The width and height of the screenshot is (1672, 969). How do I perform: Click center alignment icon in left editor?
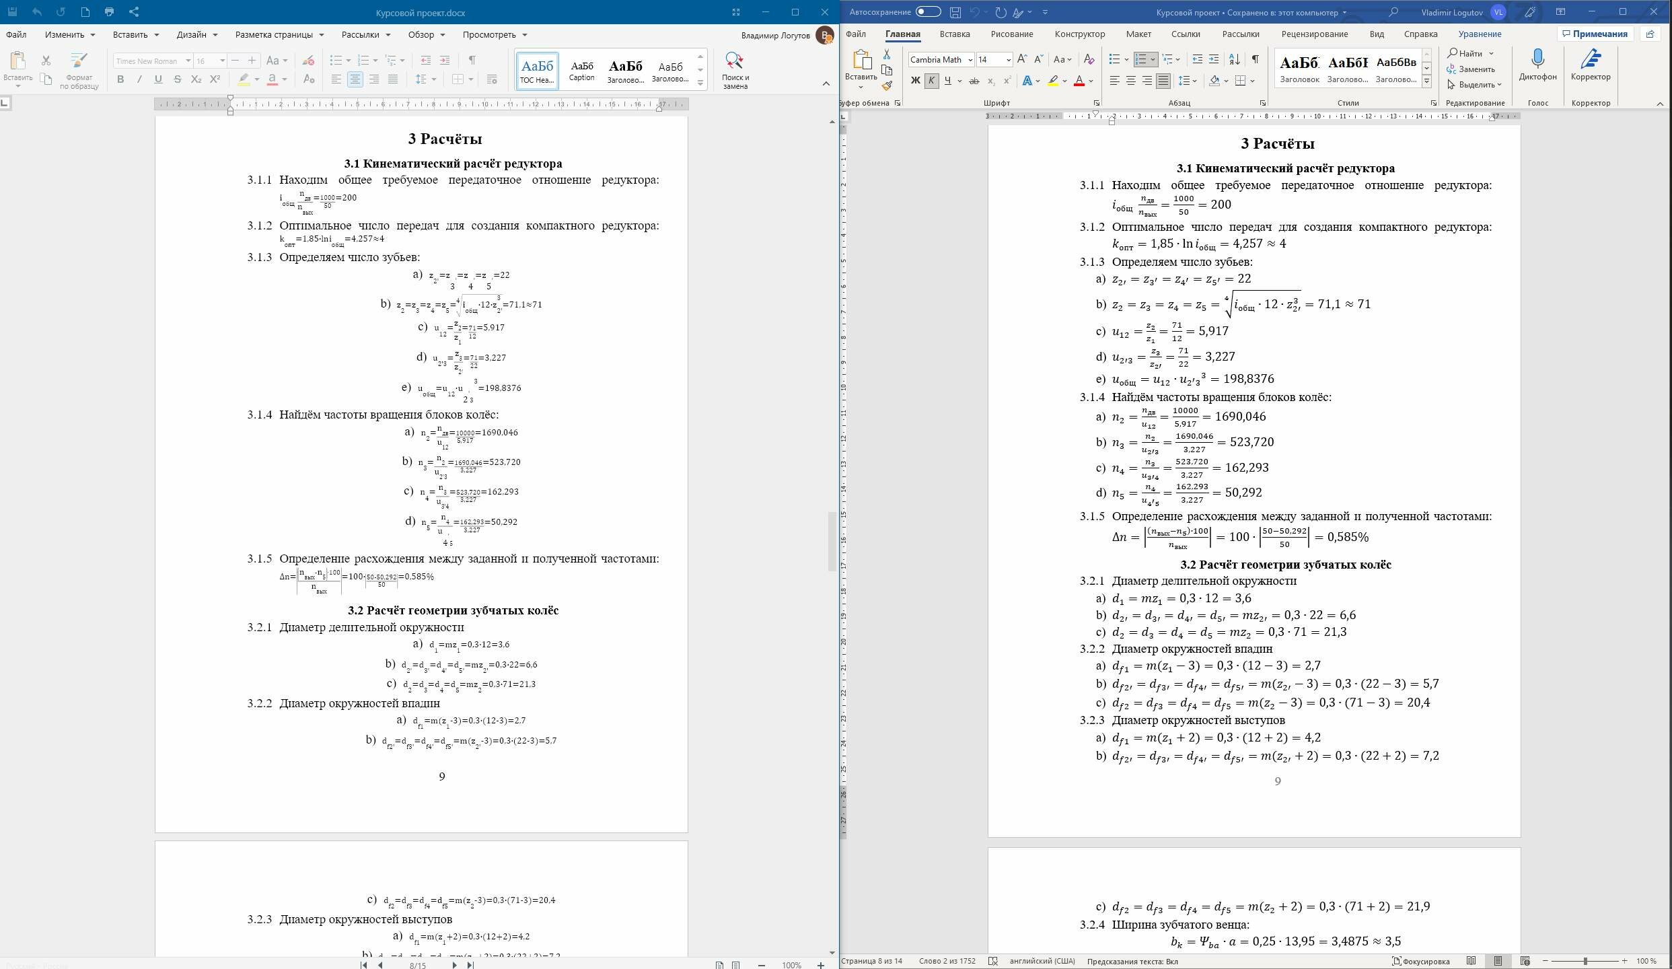(355, 79)
